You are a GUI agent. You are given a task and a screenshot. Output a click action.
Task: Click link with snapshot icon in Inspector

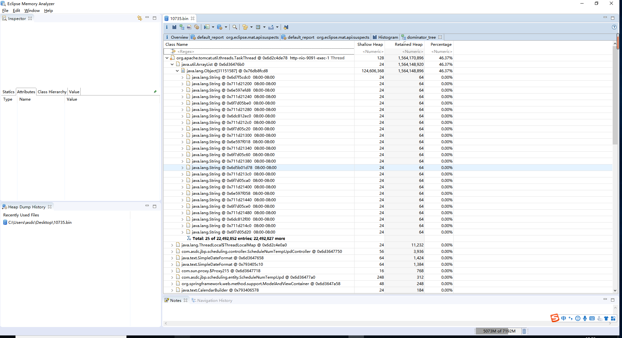pos(139,18)
